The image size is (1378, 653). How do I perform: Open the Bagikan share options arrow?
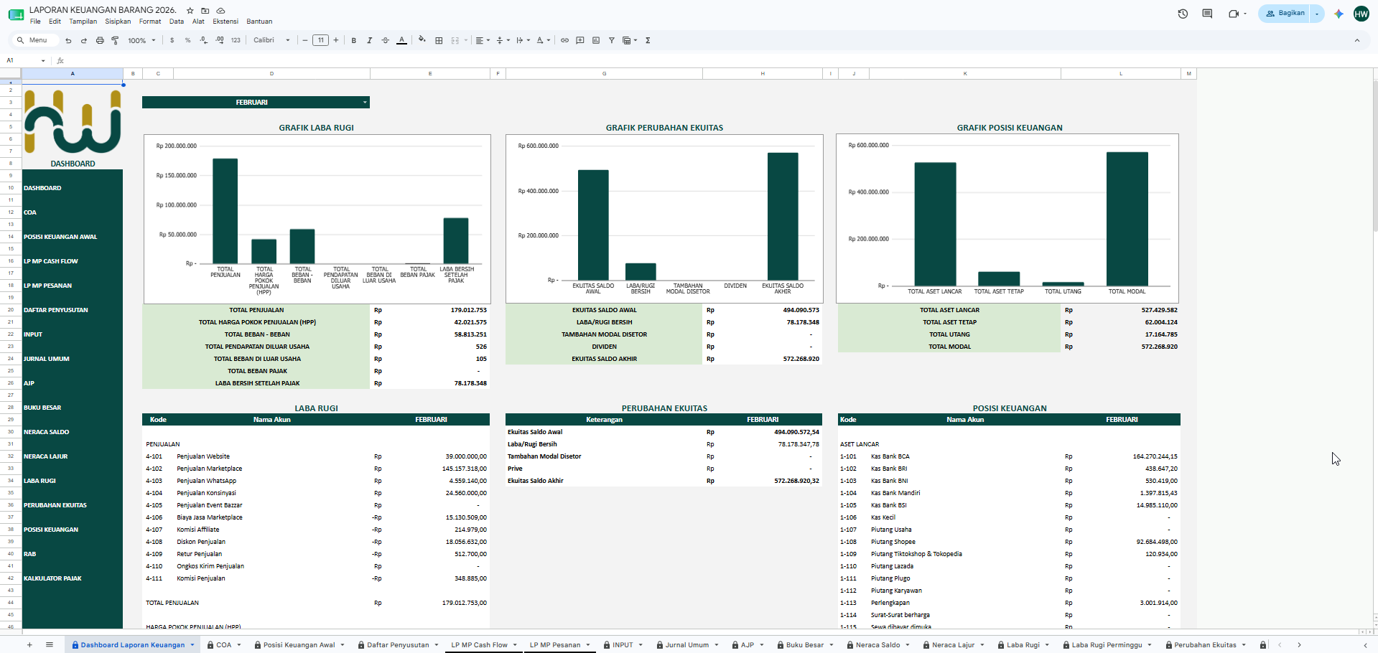click(x=1317, y=14)
